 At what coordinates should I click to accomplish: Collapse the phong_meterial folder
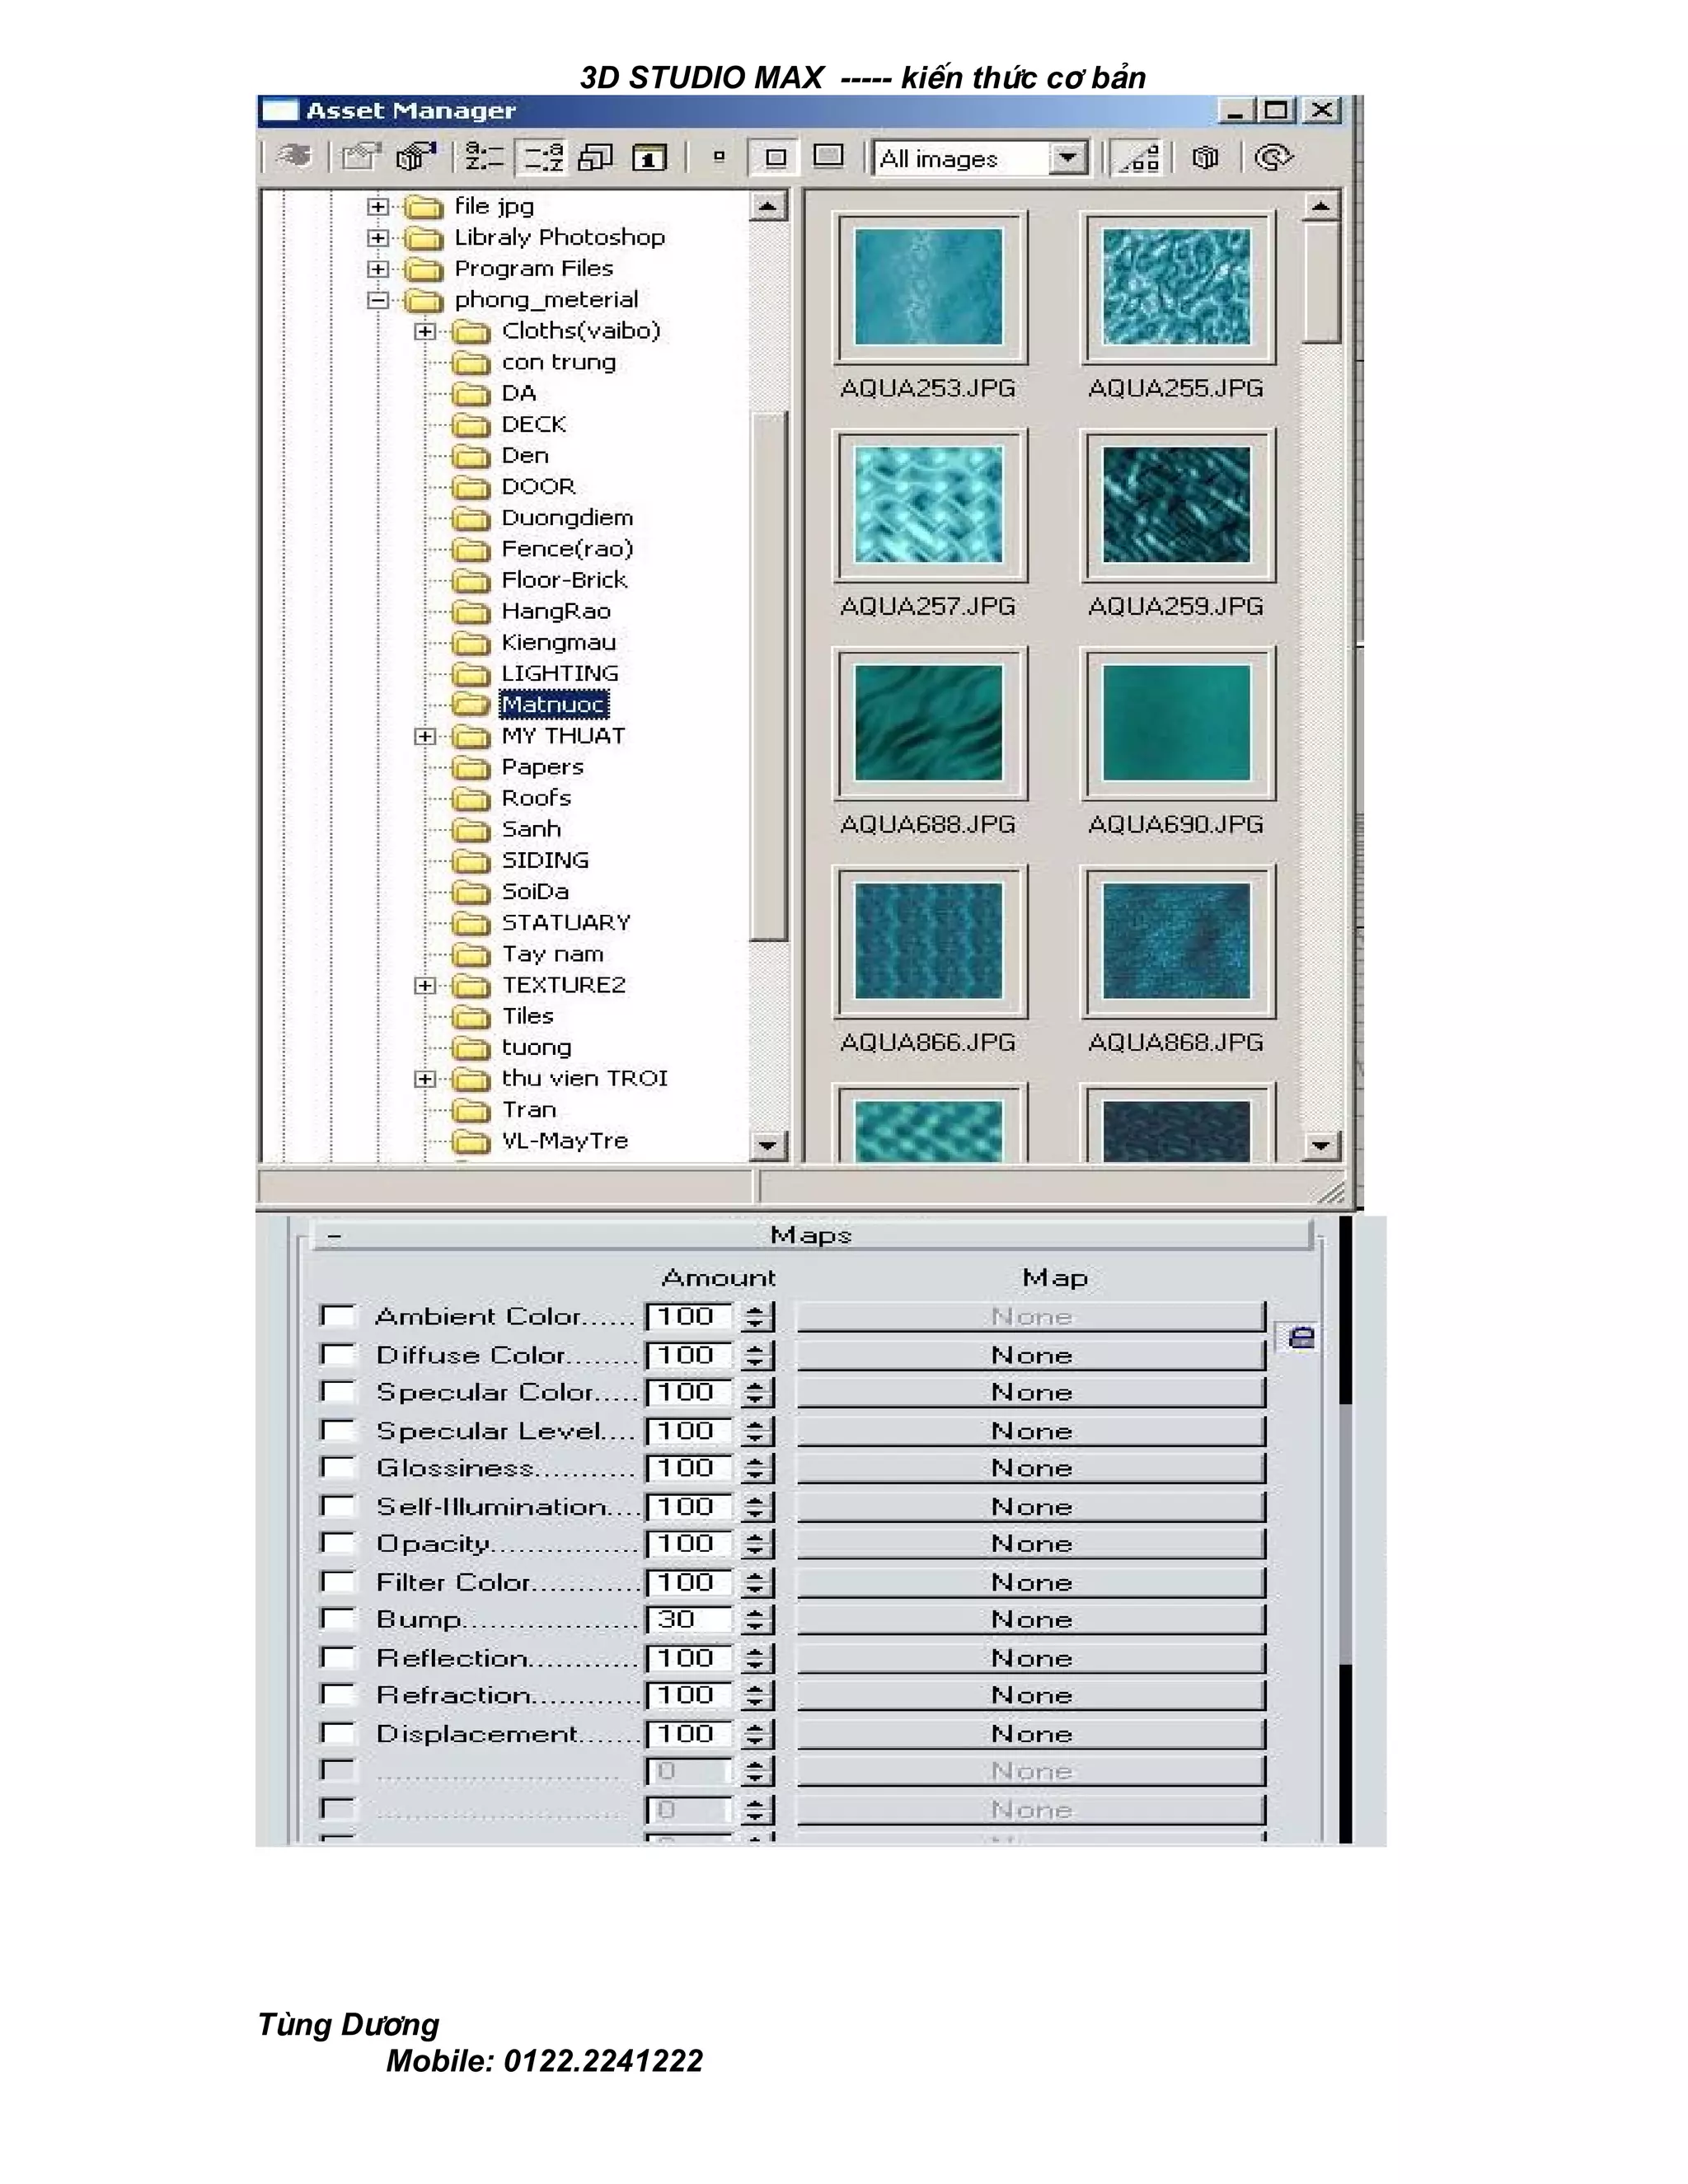(x=377, y=300)
